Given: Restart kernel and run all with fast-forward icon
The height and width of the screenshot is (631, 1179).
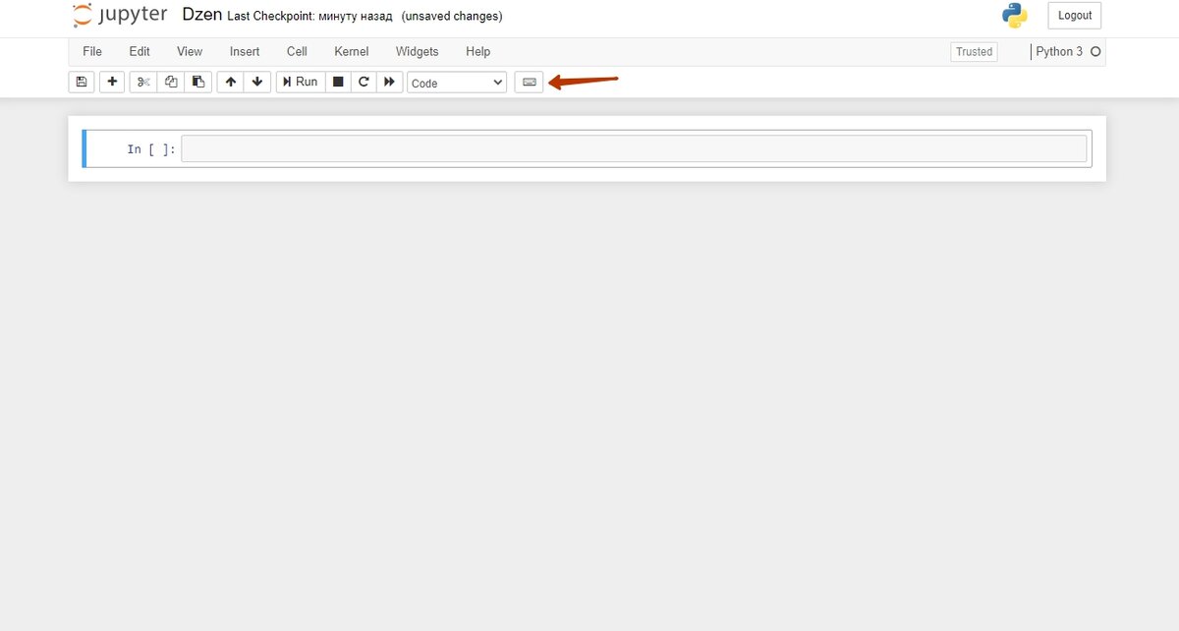Looking at the screenshot, I should click(x=389, y=83).
